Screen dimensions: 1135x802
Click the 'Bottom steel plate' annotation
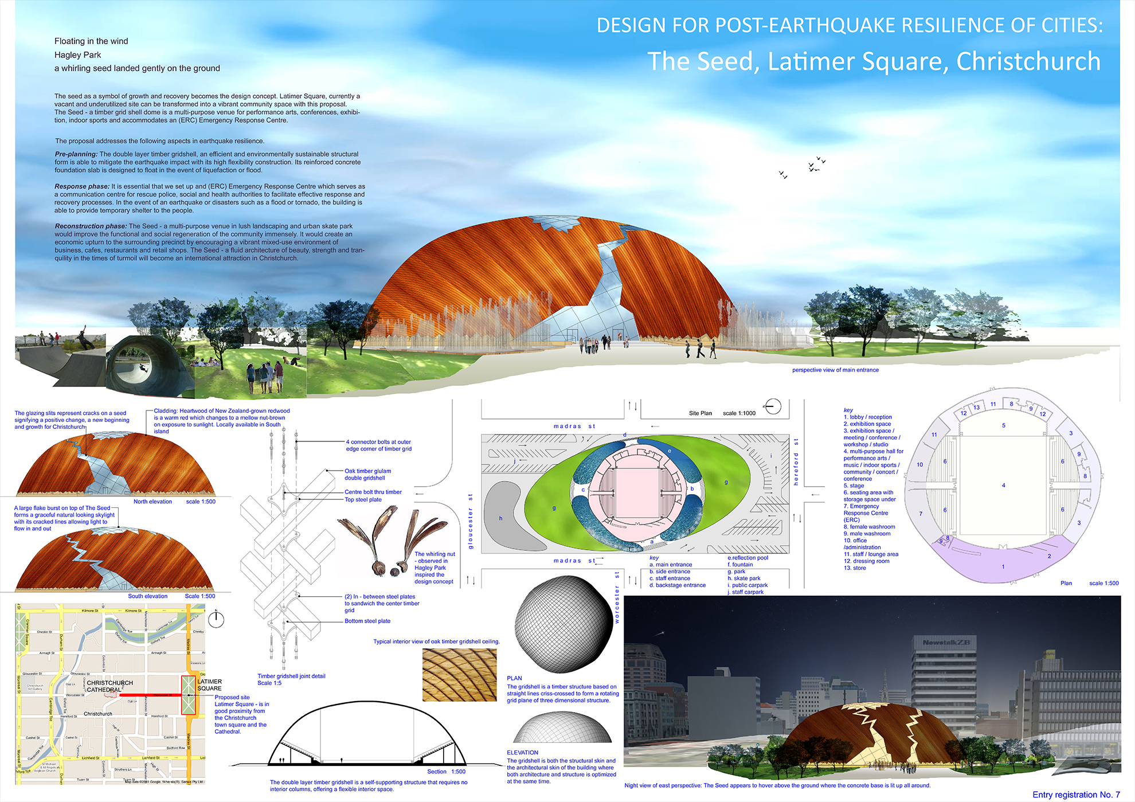pos(367,621)
